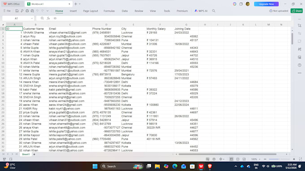The width and height of the screenshot is (305, 171).
Task: Jump to the first sheet navigation arrow
Action: tap(3, 154)
